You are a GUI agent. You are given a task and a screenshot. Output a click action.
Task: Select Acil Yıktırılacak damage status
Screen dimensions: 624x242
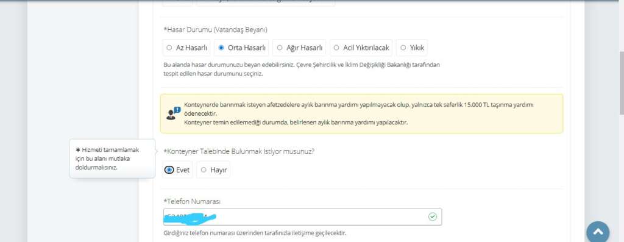[x=361, y=48]
